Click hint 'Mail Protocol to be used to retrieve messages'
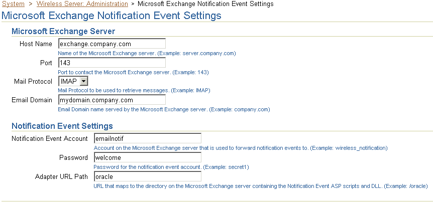 click(x=134, y=90)
